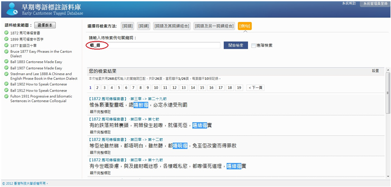Click the 下一頁 next page button
391x187 pixels.
tap(255, 88)
